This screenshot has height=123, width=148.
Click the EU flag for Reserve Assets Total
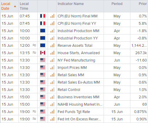(43, 45)
